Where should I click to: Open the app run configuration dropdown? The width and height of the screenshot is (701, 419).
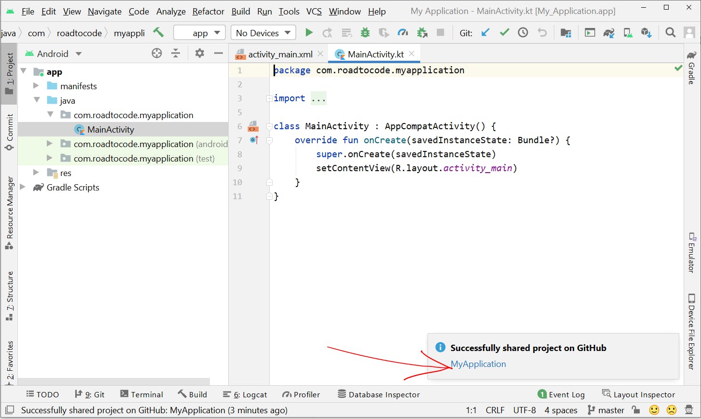pos(200,33)
